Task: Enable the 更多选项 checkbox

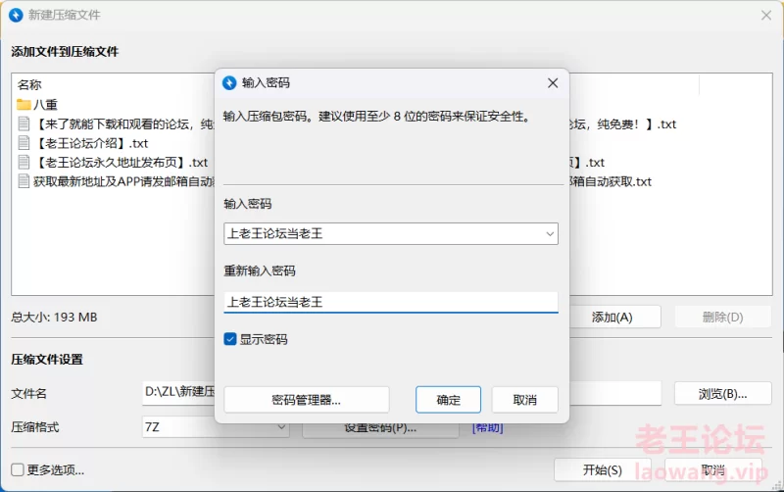Action: [x=18, y=469]
